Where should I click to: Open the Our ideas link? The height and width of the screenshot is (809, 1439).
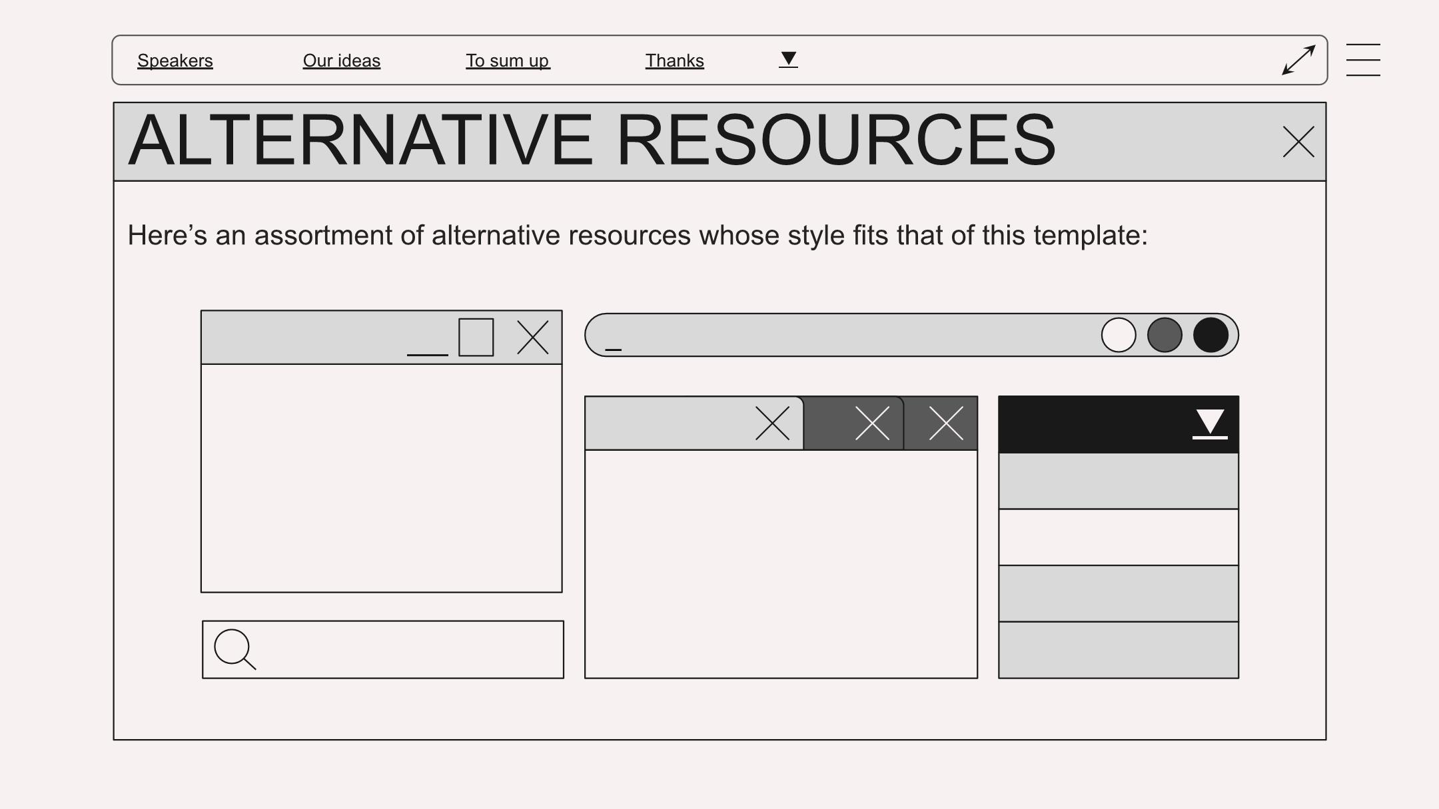[x=342, y=61]
